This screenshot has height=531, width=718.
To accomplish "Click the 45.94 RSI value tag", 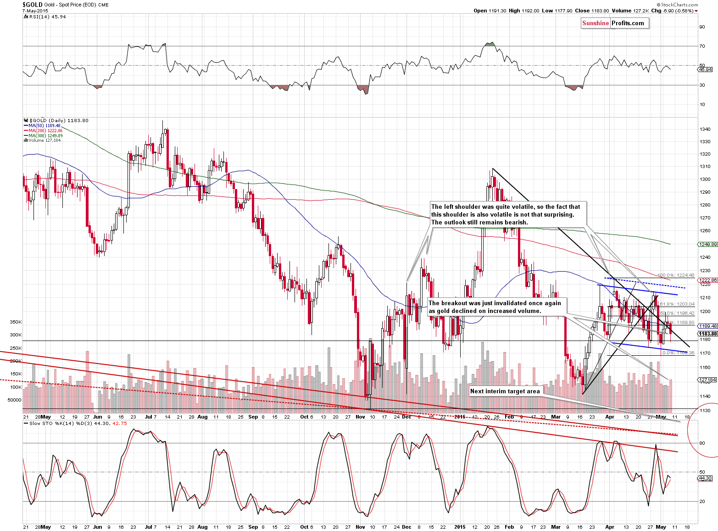I will click(x=705, y=70).
